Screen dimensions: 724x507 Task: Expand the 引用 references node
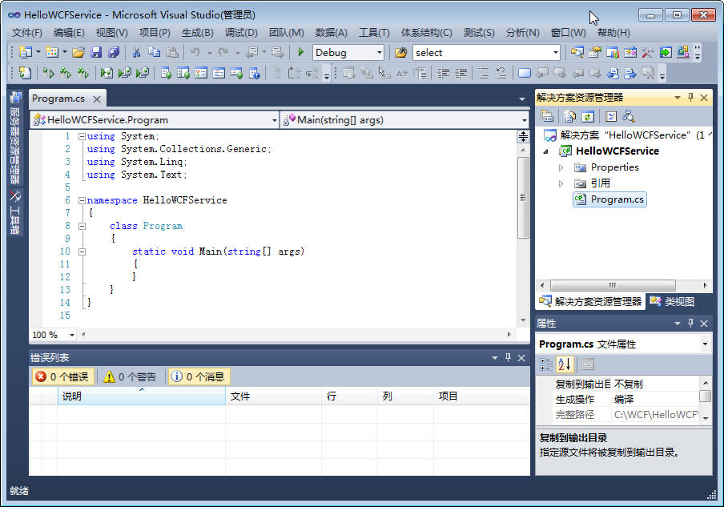pos(561,183)
